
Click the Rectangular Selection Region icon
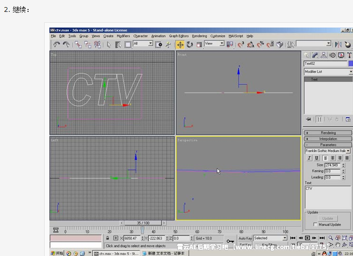pos(128,45)
